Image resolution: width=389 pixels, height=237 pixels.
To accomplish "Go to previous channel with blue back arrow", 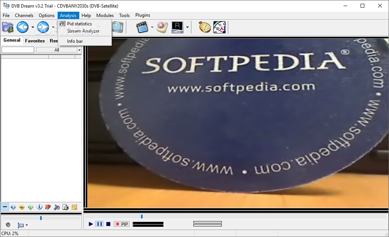I will 23,27.
